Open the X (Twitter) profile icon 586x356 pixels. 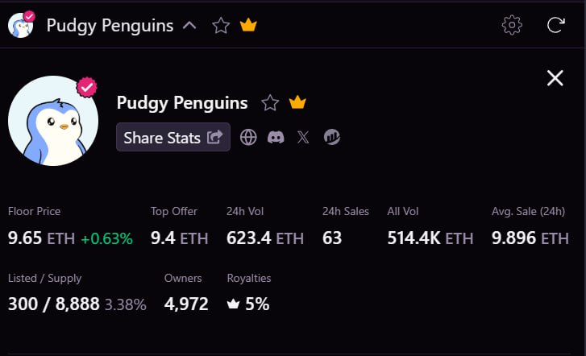pos(303,137)
